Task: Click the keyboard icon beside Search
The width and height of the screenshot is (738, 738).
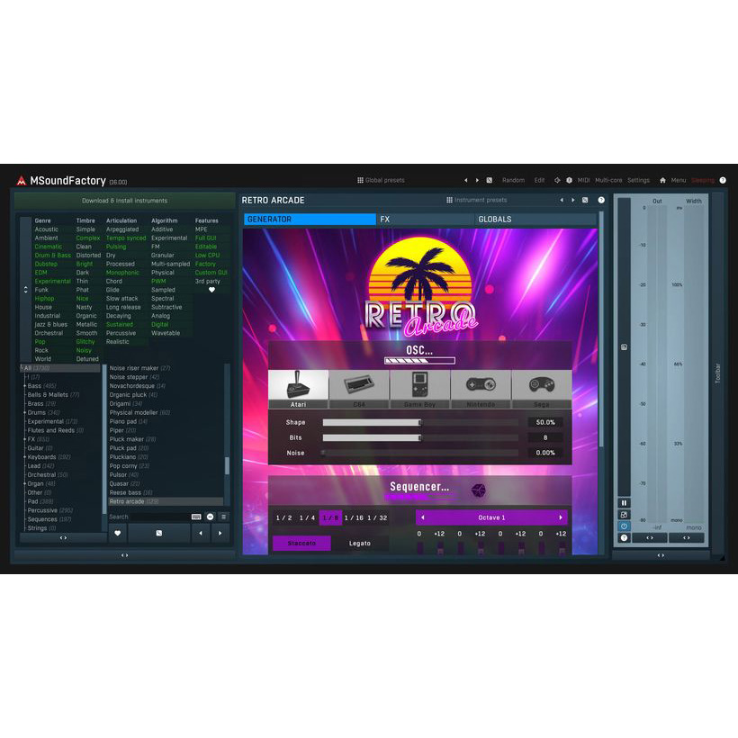Action: [x=196, y=517]
